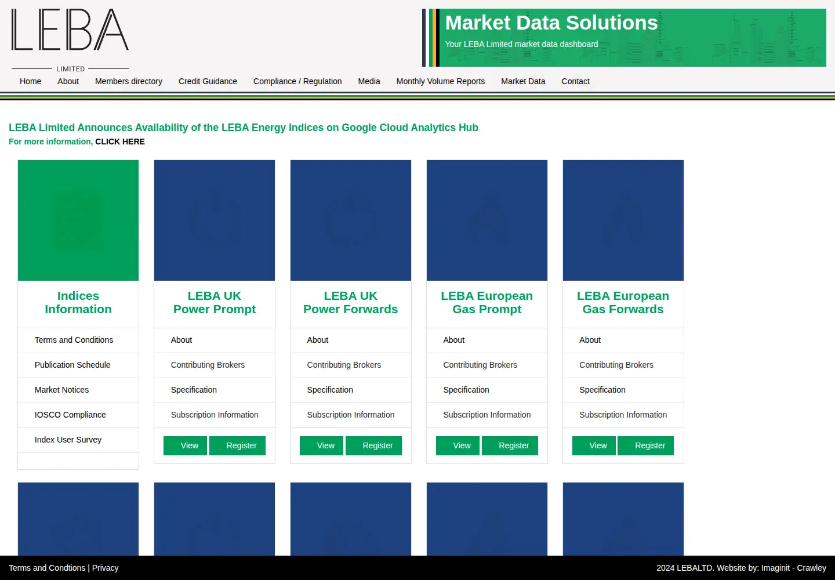The width and height of the screenshot is (835, 580).
Task: Open the LEBA European Gas Prompt image tile
Action: point(487,220)
